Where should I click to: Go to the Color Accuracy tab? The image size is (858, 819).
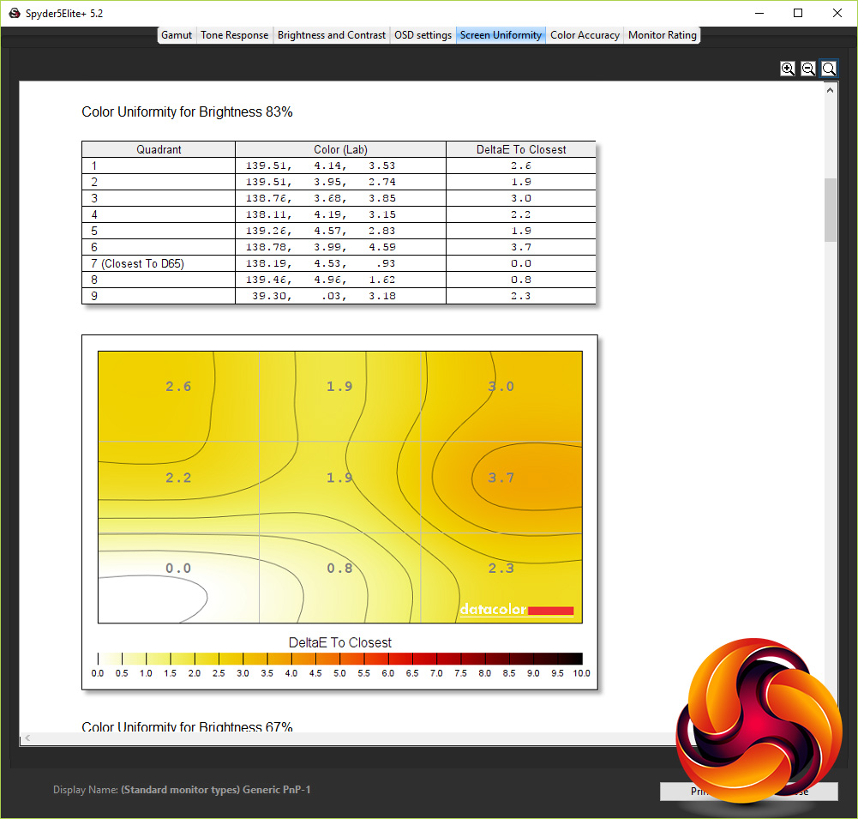(585, 35)
